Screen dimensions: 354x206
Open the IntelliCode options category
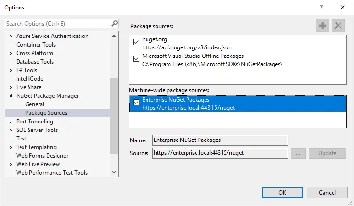tap(30, 79)
